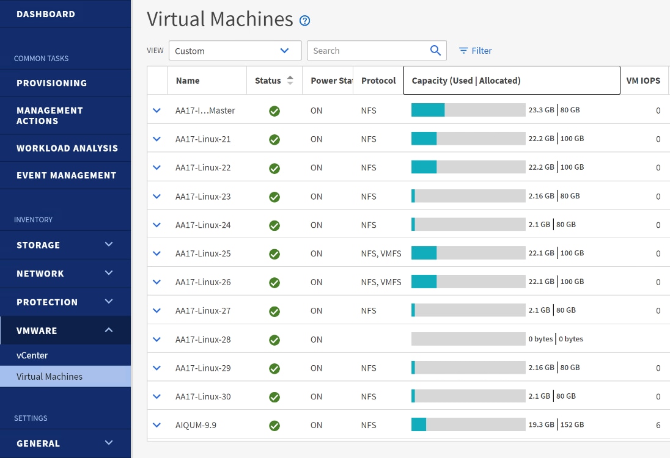Select Virtual Machines in the sidebar
Viewport: 670px width, 458px height.
[x=65, y=376]
